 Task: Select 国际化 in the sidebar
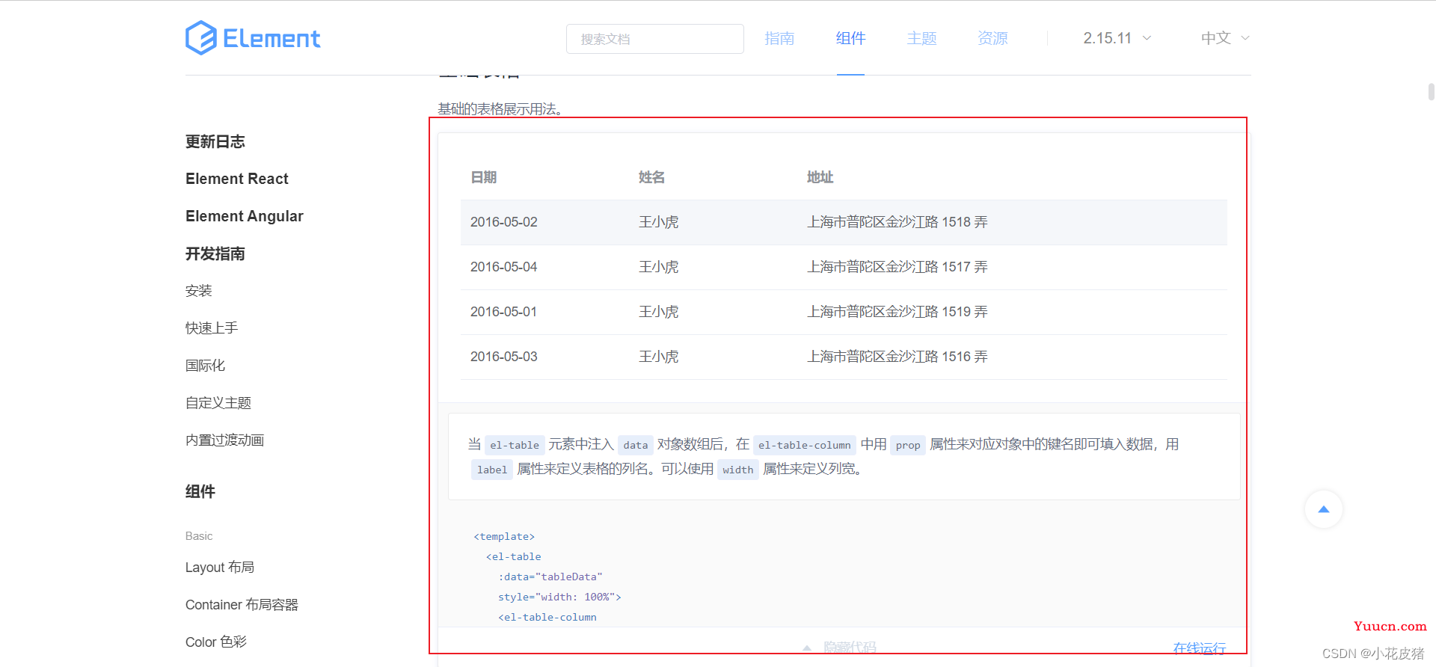pos(205,366)
